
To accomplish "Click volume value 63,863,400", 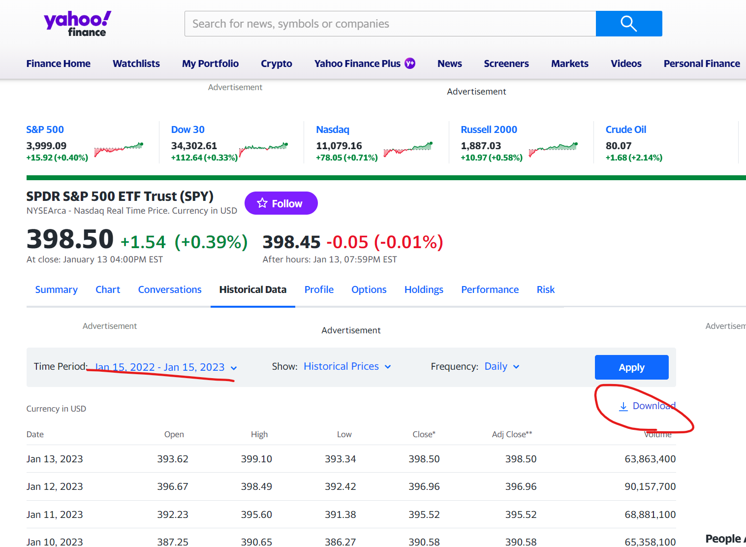I will (x=650, y=459).
